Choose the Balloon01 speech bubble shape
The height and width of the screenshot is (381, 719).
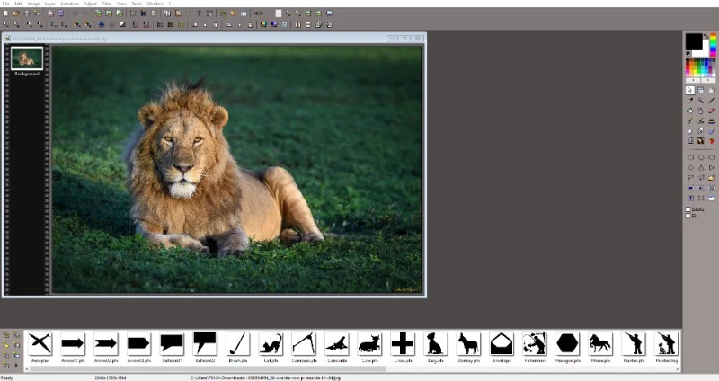coord(172,343)
